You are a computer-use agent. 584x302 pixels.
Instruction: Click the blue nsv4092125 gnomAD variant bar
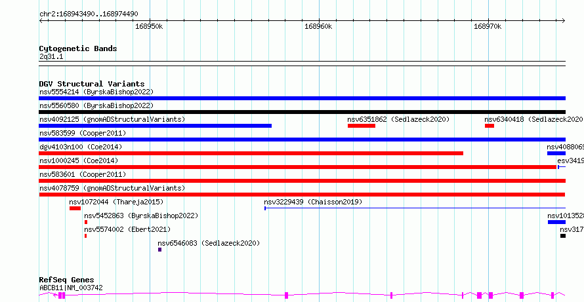tap(156, 126)
